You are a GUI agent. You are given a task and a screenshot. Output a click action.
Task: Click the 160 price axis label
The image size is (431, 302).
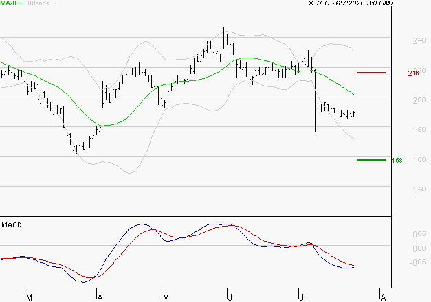click(419, 159)
